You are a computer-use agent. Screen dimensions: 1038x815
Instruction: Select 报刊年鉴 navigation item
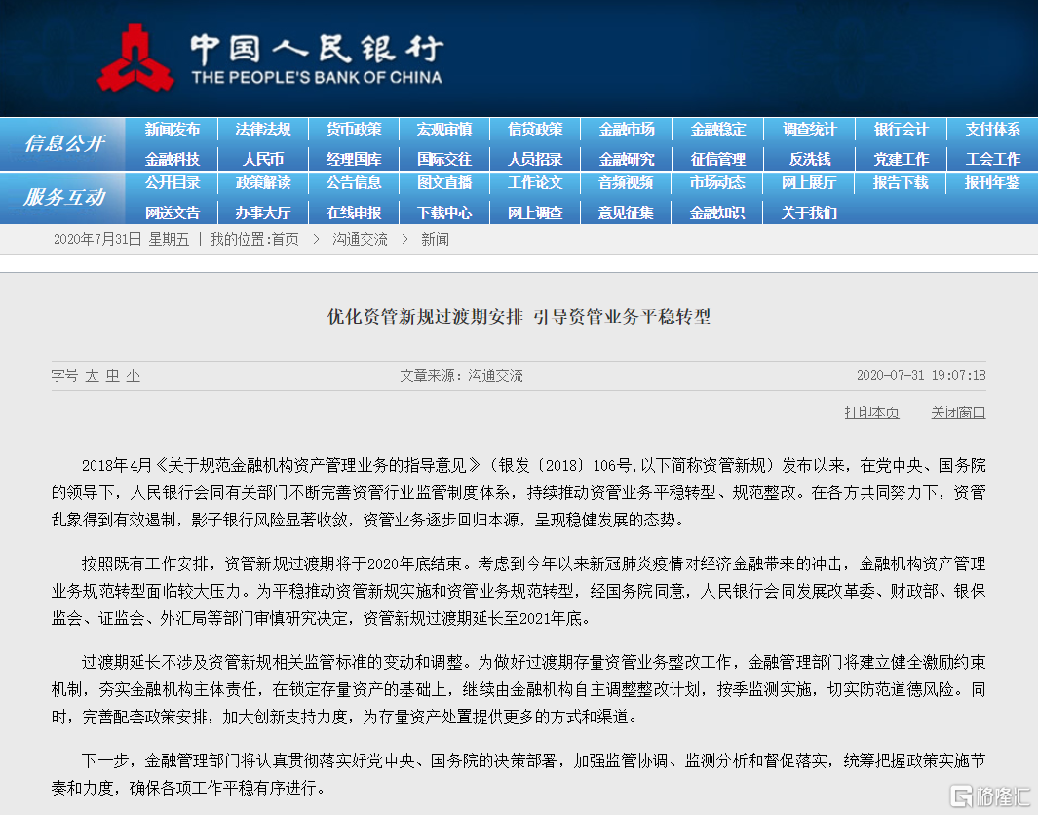pos(991,182)
